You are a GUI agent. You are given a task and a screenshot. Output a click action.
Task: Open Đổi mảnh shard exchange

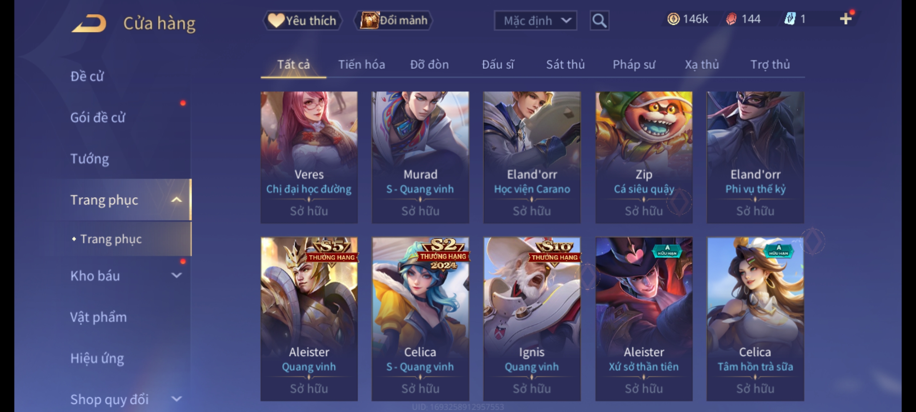(393, 21)
